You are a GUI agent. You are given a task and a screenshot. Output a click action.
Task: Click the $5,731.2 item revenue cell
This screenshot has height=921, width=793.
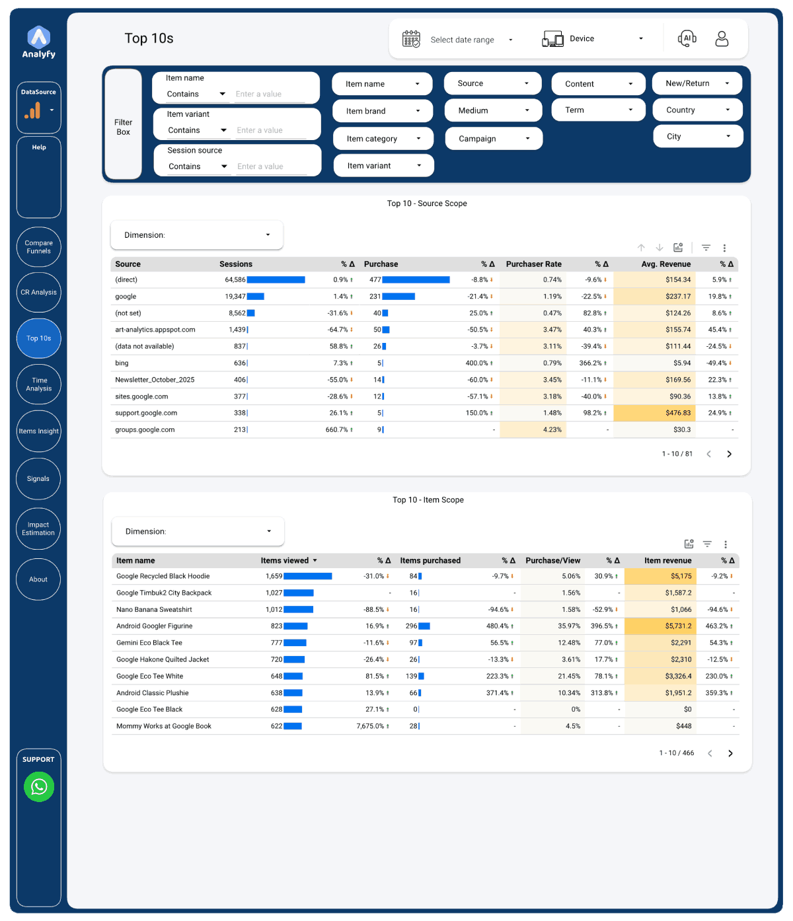(x=660, y=626)
